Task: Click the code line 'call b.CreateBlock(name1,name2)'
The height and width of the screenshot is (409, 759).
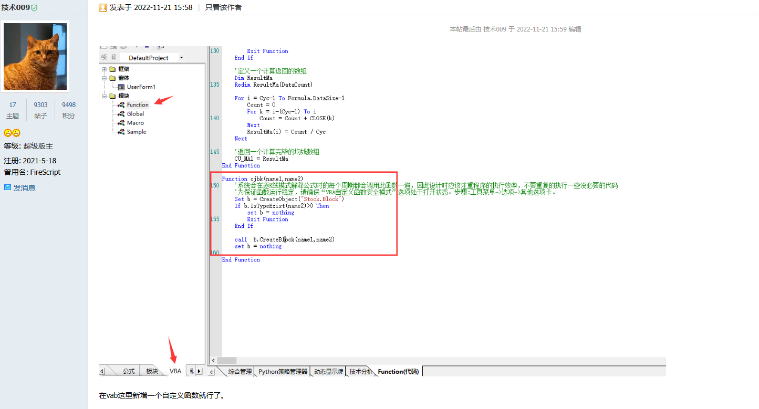Action: pyautogui.click(x=285, y=239)
